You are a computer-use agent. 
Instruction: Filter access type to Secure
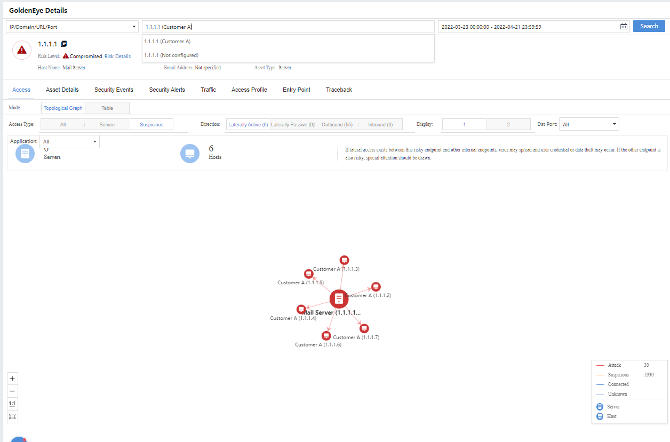point(107,125)
